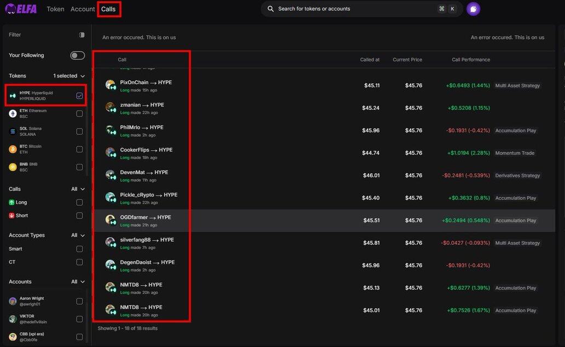The image size is (565, 347).
Task: Click the filter panel collapse icon
Action: coord(82,35)
